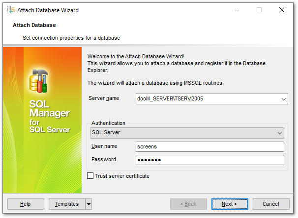
Task: Click inside the Password field
Action: point(209,160)
